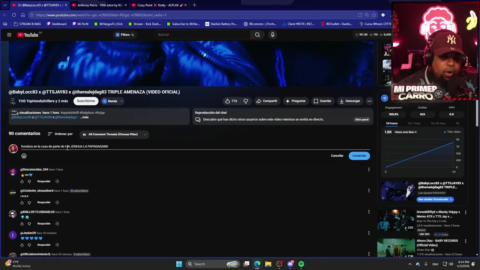Open the Drewskififty8 x Blacky Drippy video thumbnail
The width and height of the screenshot is (480, 270).
coord(396,220)
